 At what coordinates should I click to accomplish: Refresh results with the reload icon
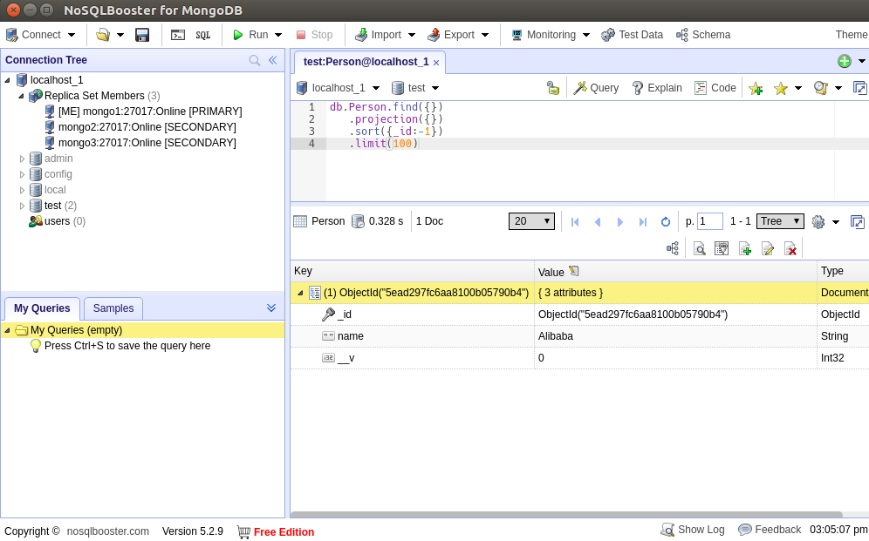(x=666, y=222)
